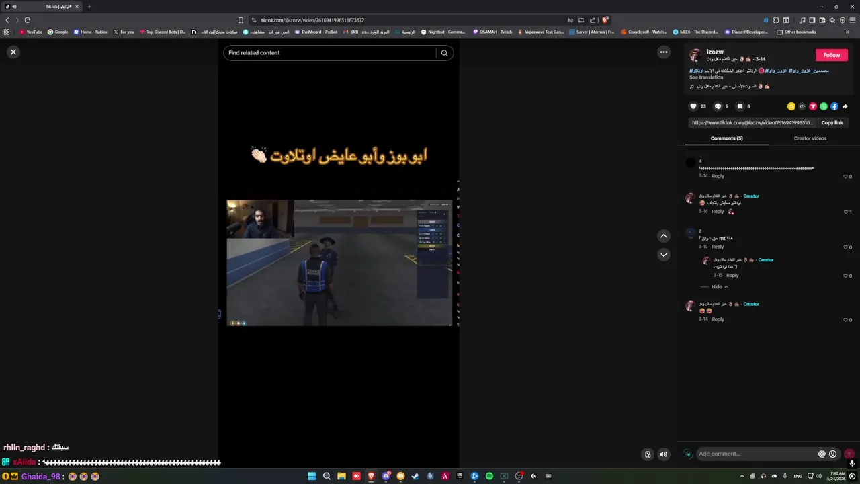Viewport: 860px width, 484px height.
Task: Open Steam from the taskbar
Action: (x=415, y=476)
